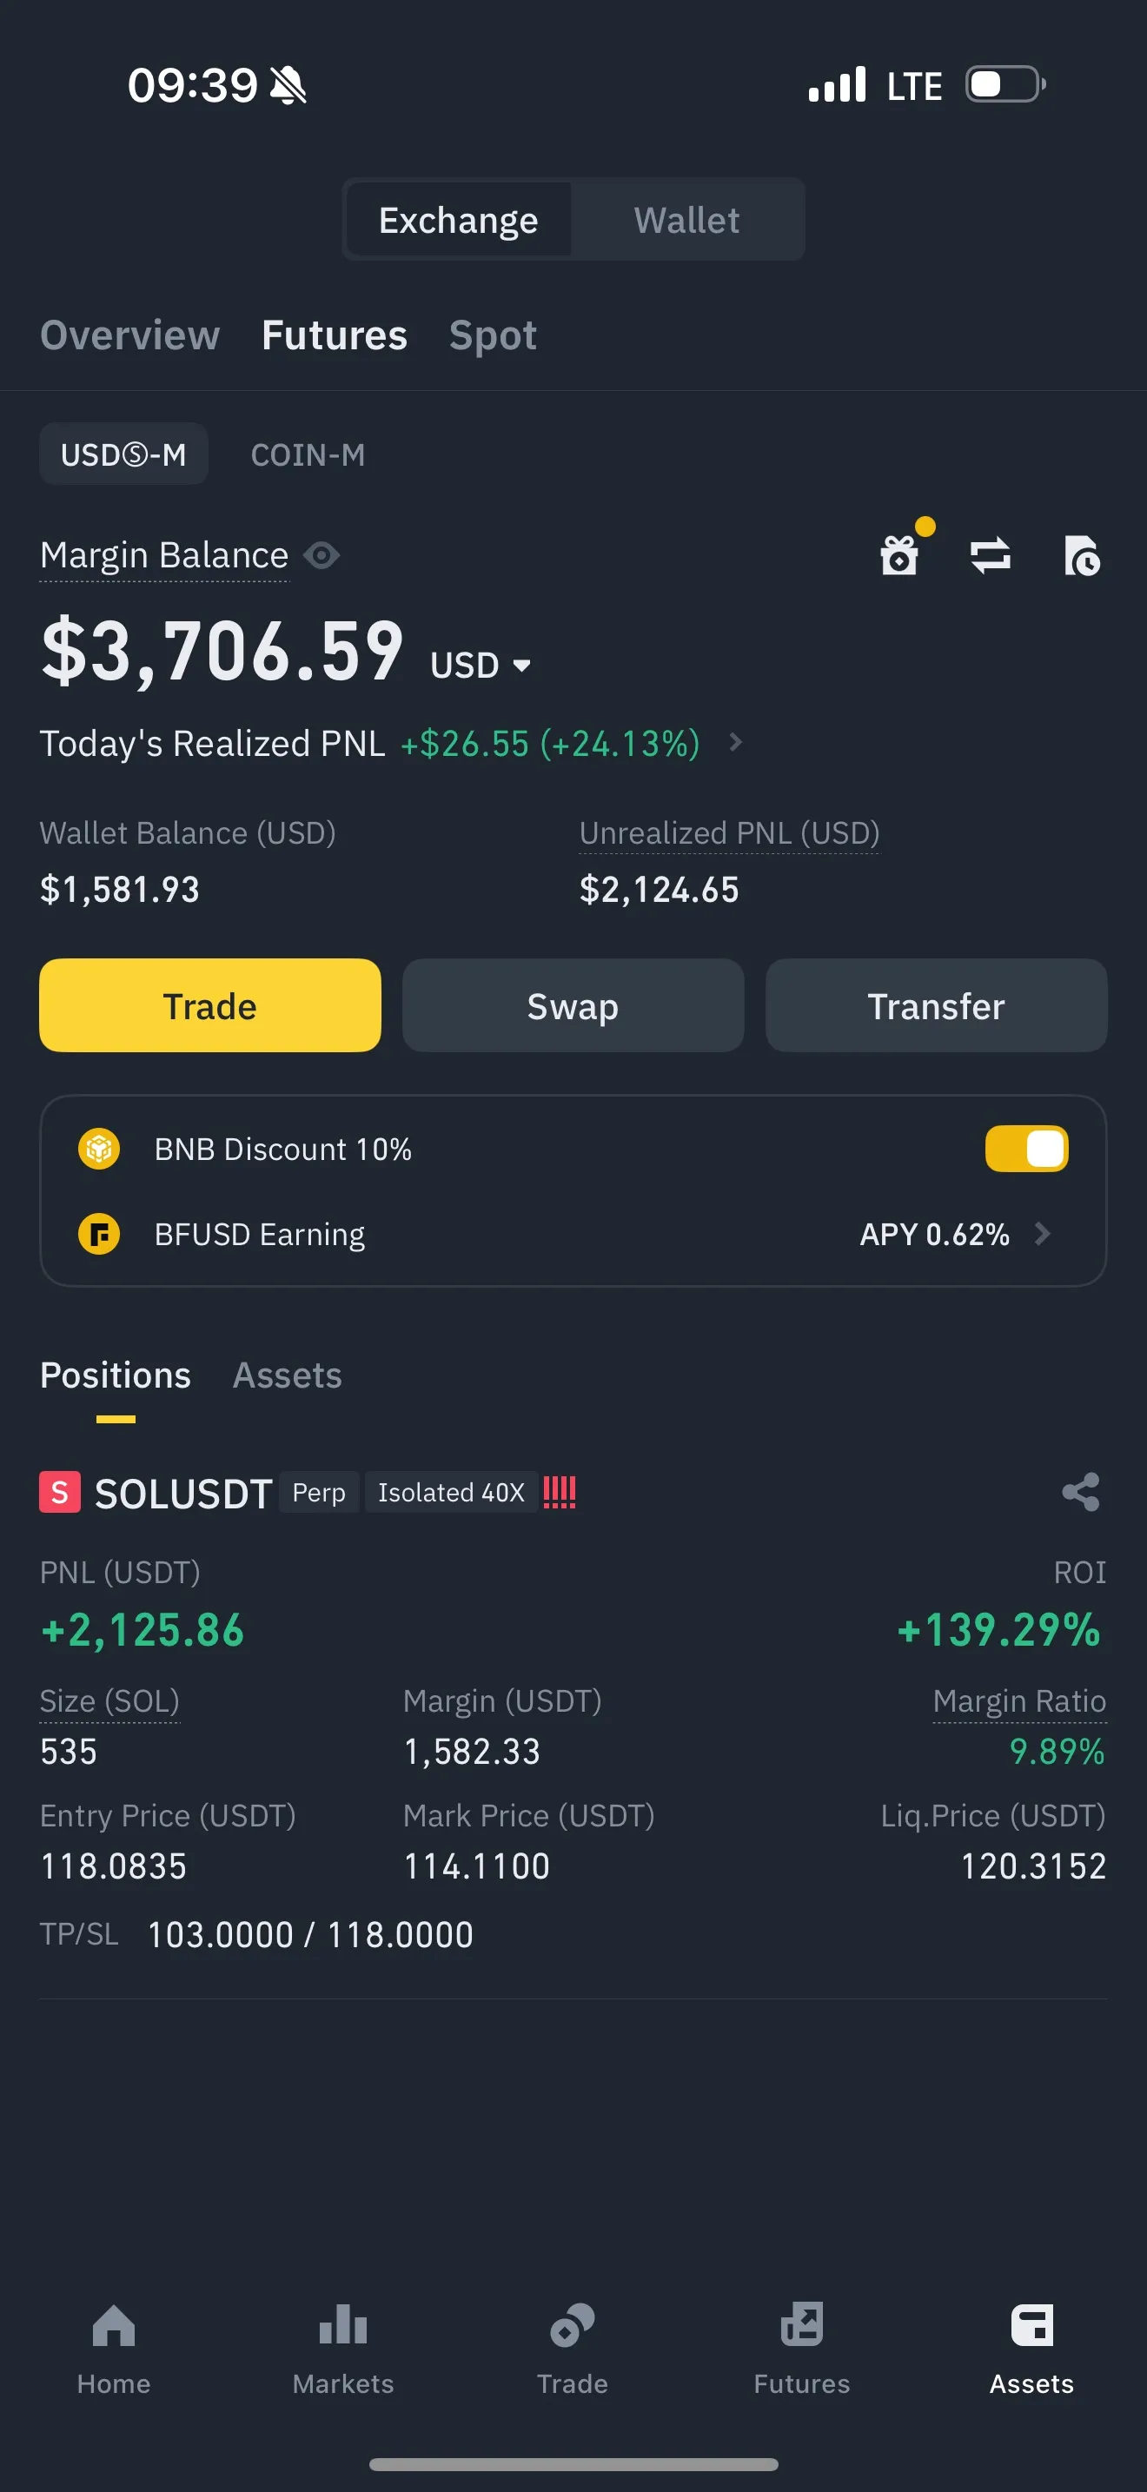The image size is (1147, 2492).
Task: Switch to Wallet mode
Action: pyautogui.click(x=686, y=221)
